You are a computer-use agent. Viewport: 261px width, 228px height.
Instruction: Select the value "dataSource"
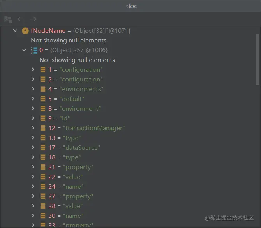pyautogui.click(x=81, y=148)
